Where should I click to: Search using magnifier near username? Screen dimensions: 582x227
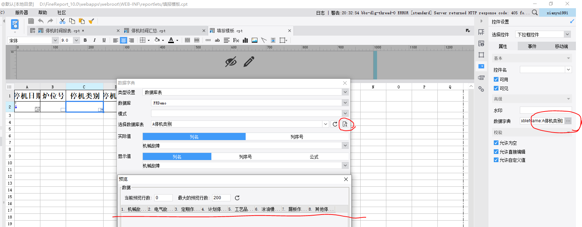535,12
